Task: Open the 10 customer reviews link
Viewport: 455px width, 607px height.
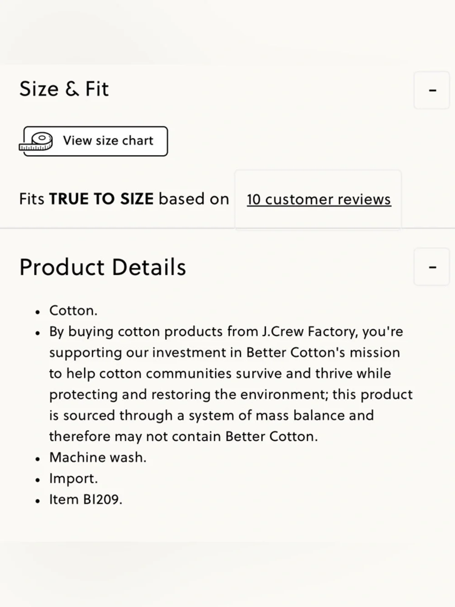Action: point(318,199)
